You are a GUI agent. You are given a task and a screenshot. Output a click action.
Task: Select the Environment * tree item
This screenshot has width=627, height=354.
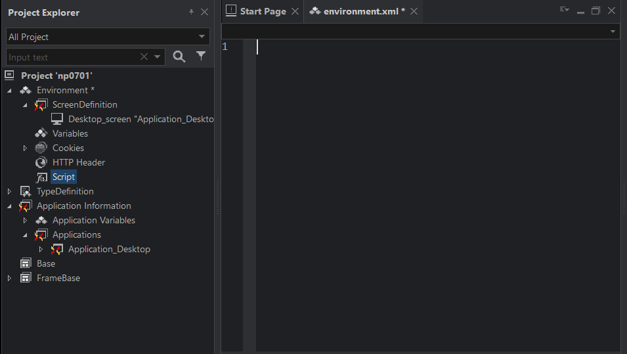66,91
